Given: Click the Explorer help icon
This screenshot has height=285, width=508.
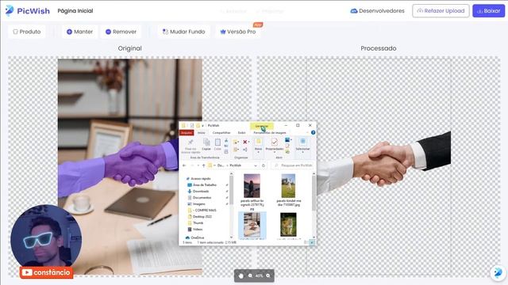Looking at the screenshot, I should point(313,132).
